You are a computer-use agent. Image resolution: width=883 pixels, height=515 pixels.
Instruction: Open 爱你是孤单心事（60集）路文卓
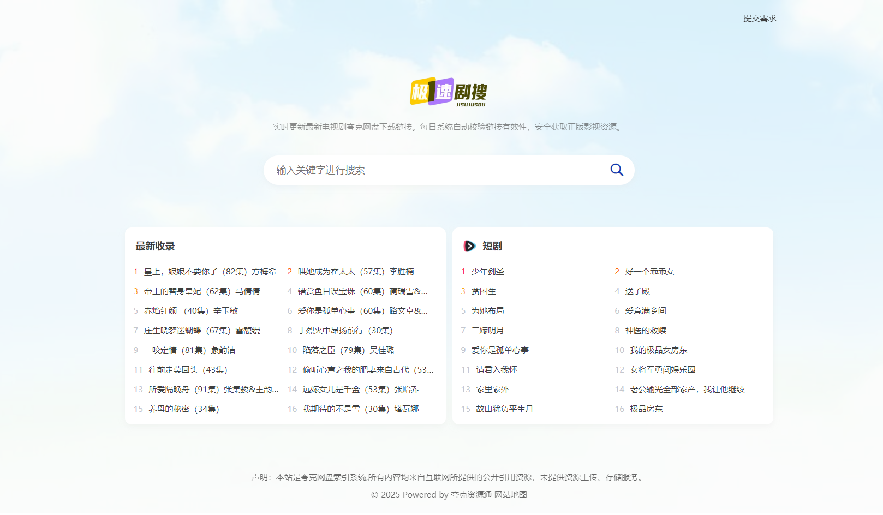coord(363,311)
